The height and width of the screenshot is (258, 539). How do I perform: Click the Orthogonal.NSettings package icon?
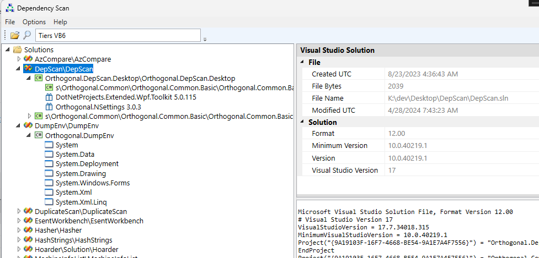(x=49, y=107)
